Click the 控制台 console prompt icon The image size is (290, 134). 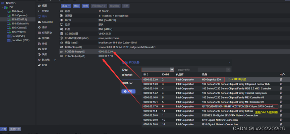(x=39, y=11)
